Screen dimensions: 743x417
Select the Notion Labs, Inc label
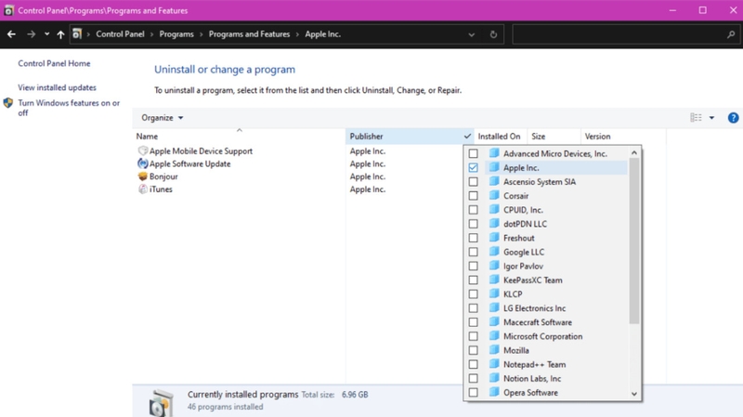(x=532, y=378)
